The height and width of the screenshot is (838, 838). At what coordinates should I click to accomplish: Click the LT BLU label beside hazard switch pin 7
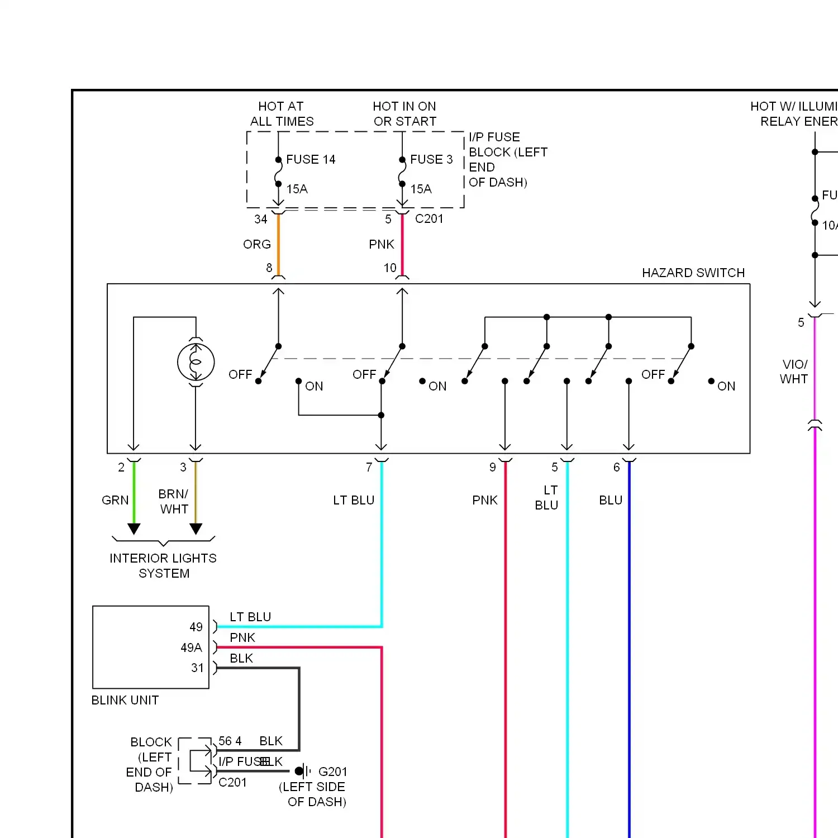[x=354, y=500]
